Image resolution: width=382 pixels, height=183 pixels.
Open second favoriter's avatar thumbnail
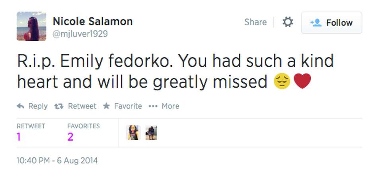151,133
